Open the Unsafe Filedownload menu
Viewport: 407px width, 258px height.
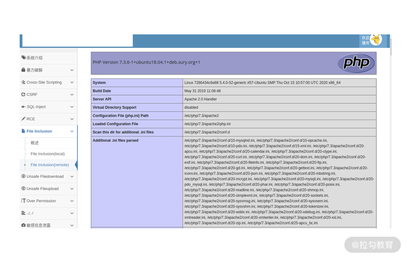pyautogui.click(x=48, y=177)
